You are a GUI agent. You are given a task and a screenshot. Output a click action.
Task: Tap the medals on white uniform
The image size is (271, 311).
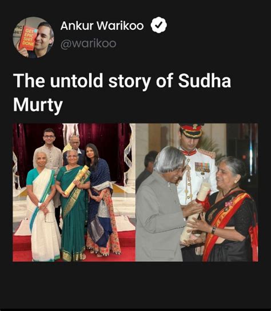click(202, 167)
